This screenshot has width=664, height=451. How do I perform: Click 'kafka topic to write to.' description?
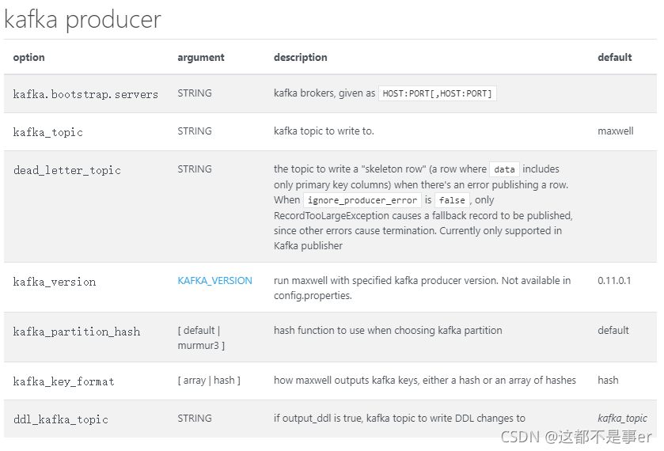[x=324, y=131]
